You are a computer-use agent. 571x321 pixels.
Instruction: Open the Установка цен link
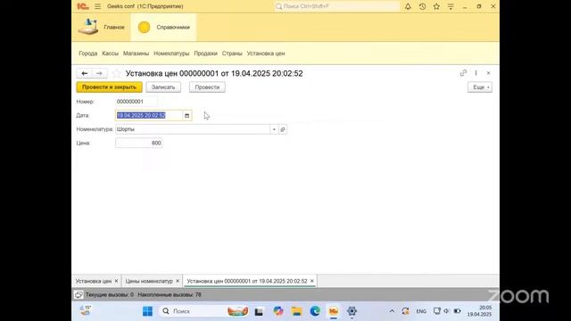click(x=266, y=53)
